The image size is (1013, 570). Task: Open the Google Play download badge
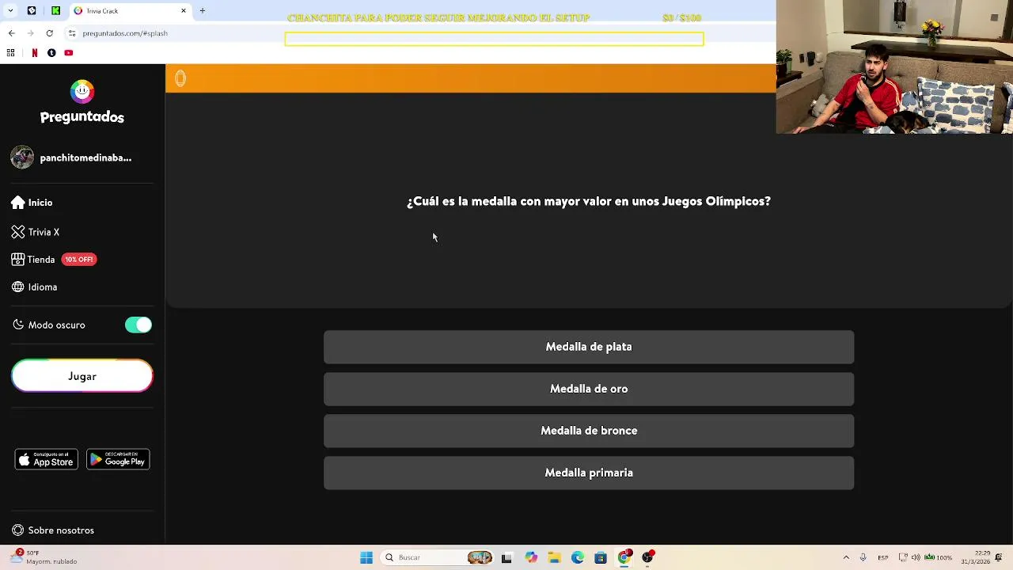pos(118,460)
